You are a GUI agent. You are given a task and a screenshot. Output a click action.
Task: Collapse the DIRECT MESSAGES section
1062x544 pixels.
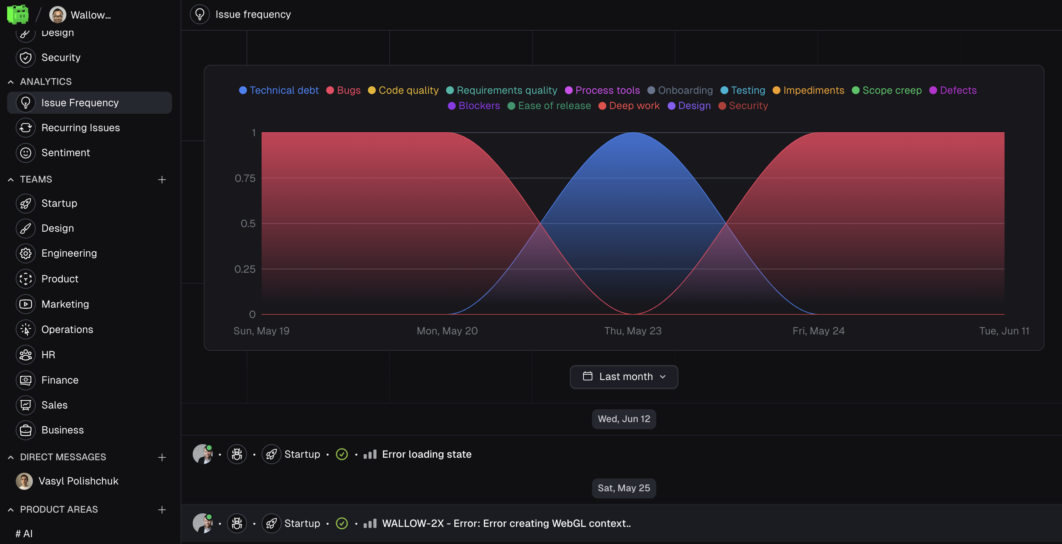coord(11,457)
